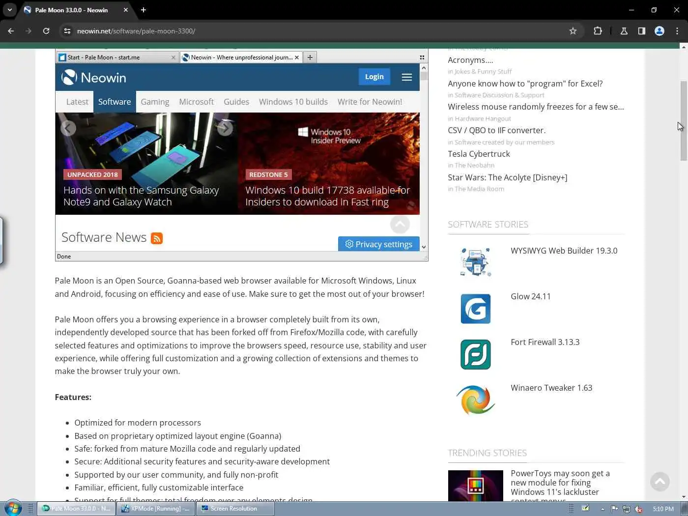The image size is (688, 516).
Task: Click the 5:10 PM taskbar clock
Action: pyautogui.click(x=663, y=509)
